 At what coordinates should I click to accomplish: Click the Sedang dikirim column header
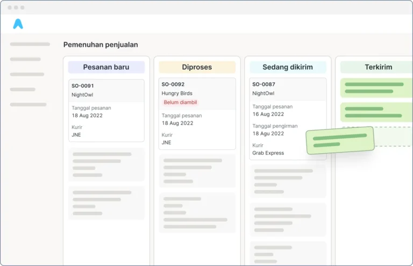pos(288,67)
